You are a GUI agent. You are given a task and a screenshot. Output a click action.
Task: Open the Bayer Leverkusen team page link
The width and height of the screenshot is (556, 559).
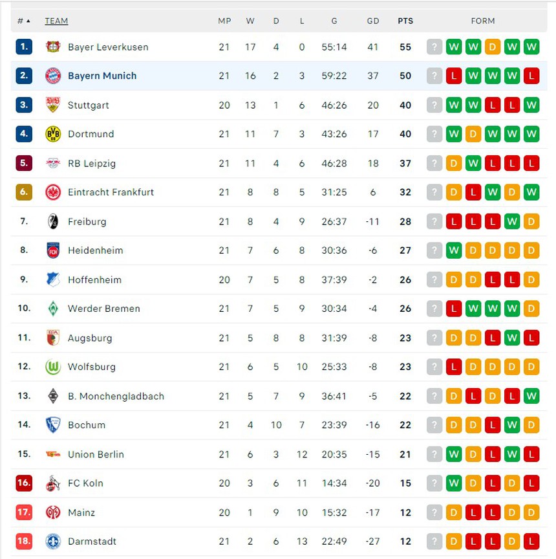pos(107,47)
